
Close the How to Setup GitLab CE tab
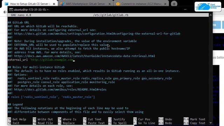pos(54,4)
